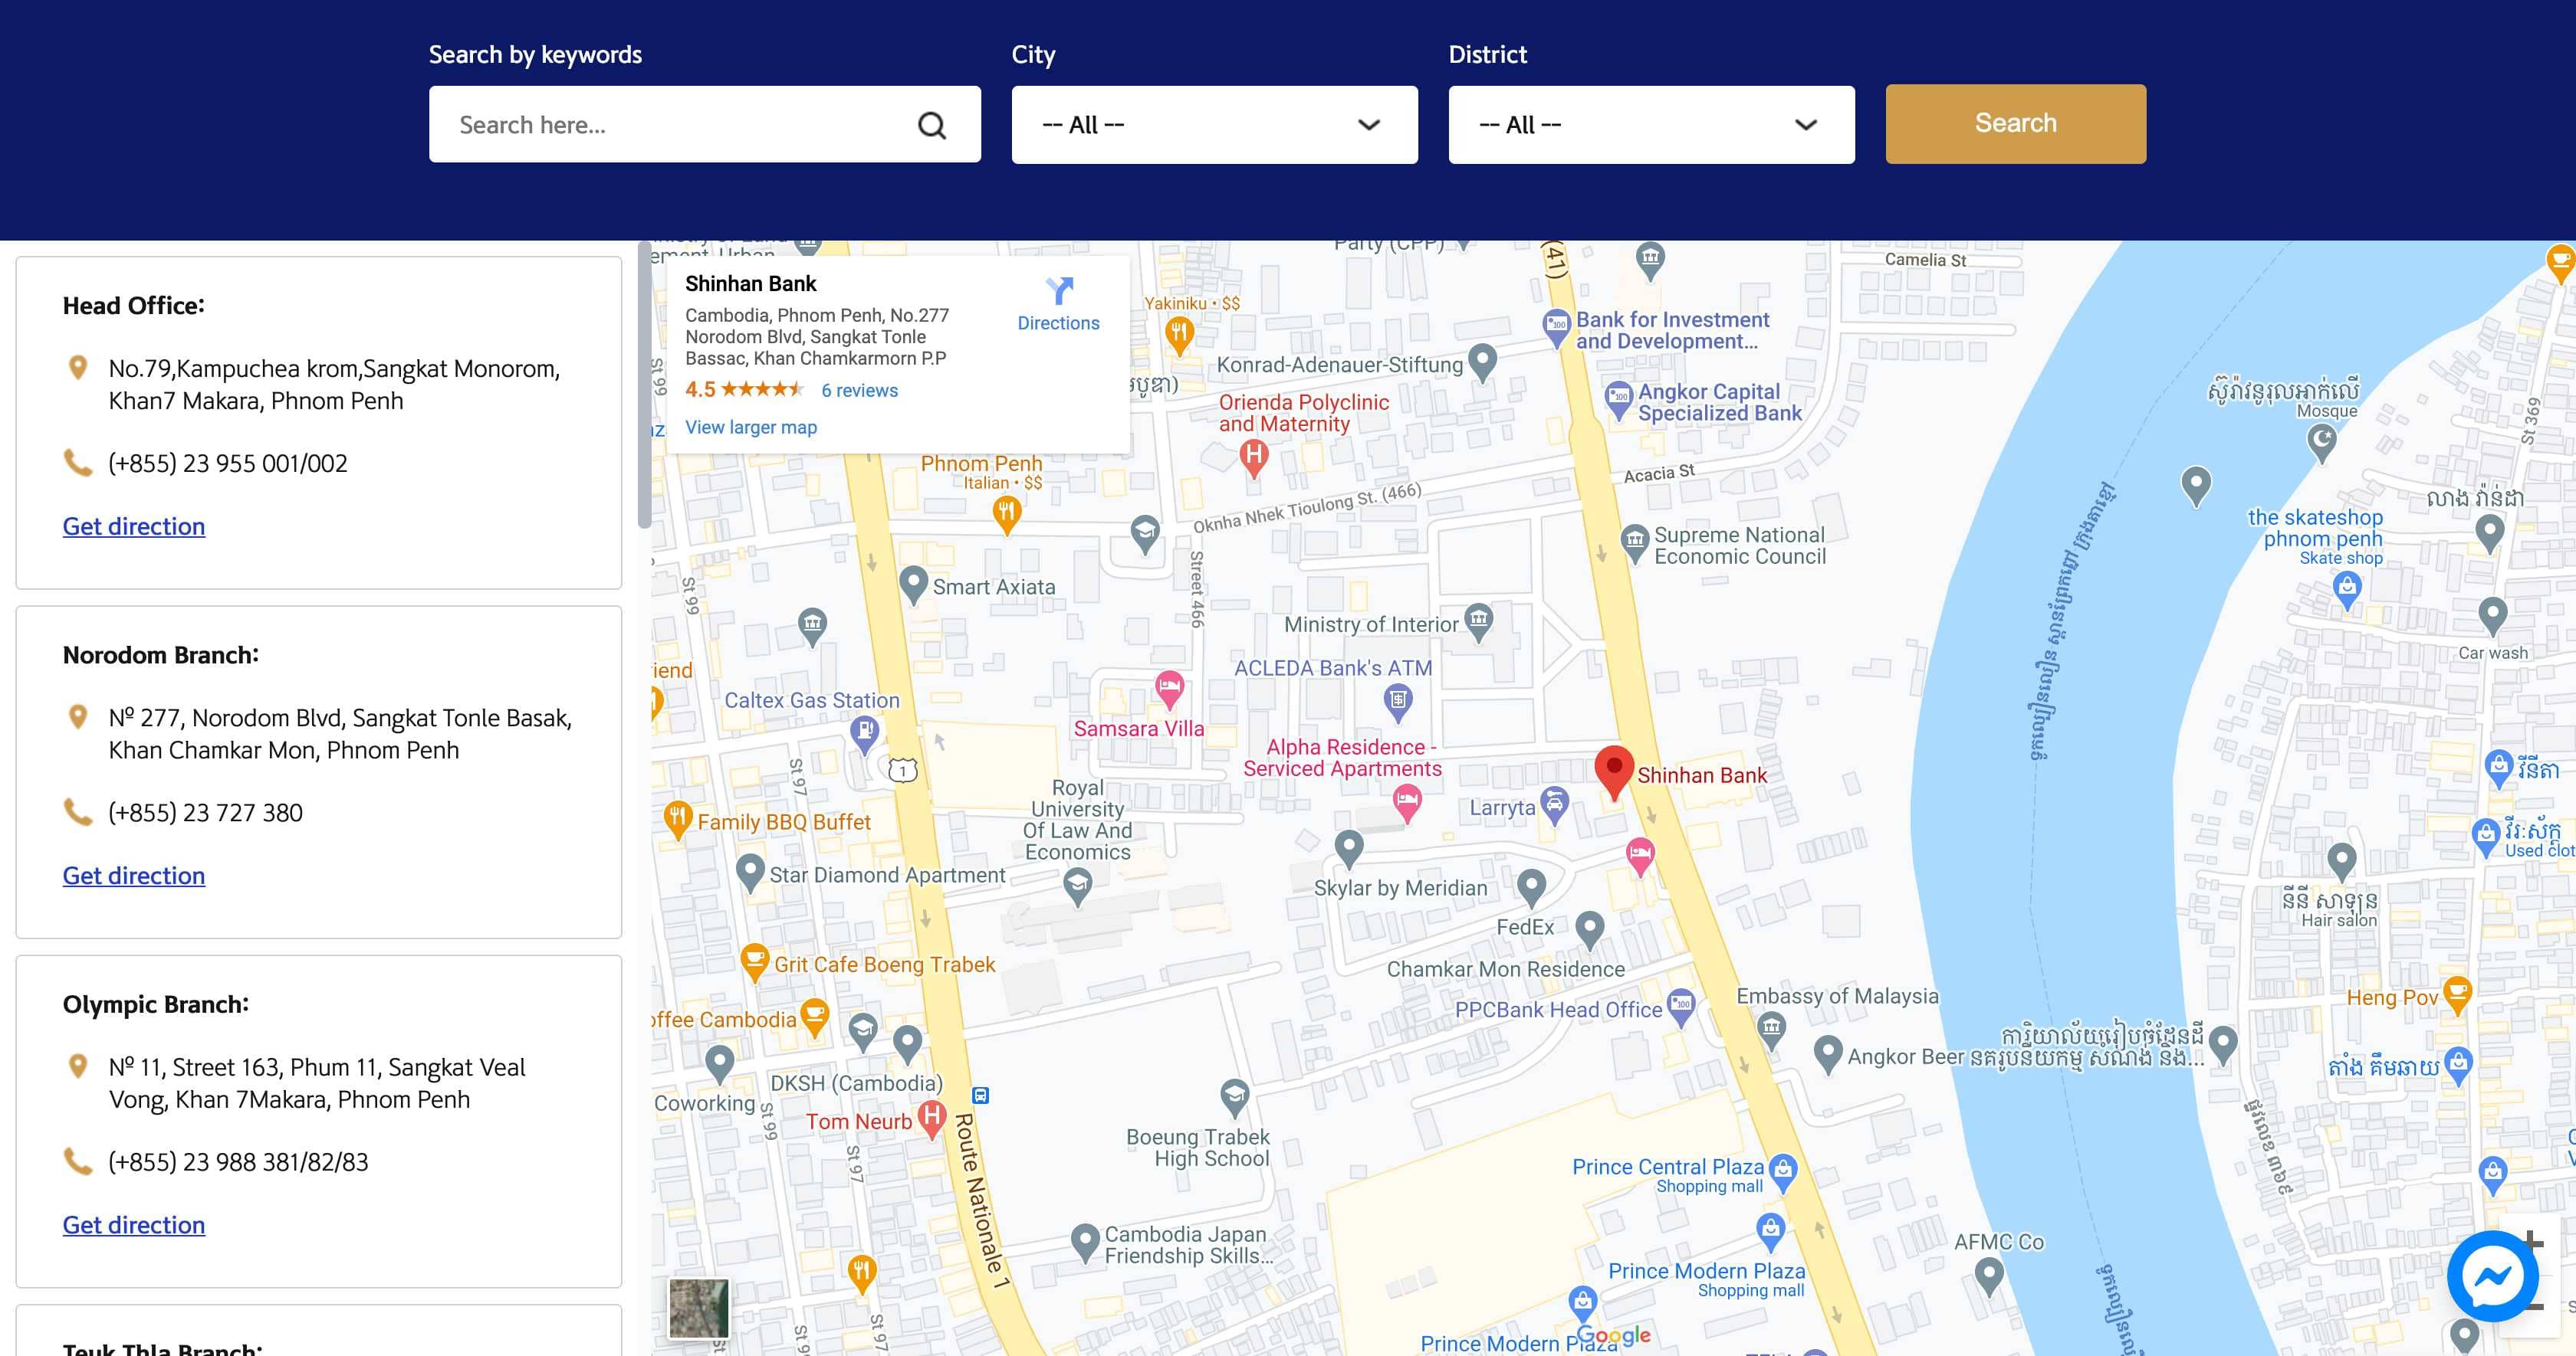Click the PPCBank Head Office marker icon
The image size is (2576, 1356).
click(1682, 1005)
